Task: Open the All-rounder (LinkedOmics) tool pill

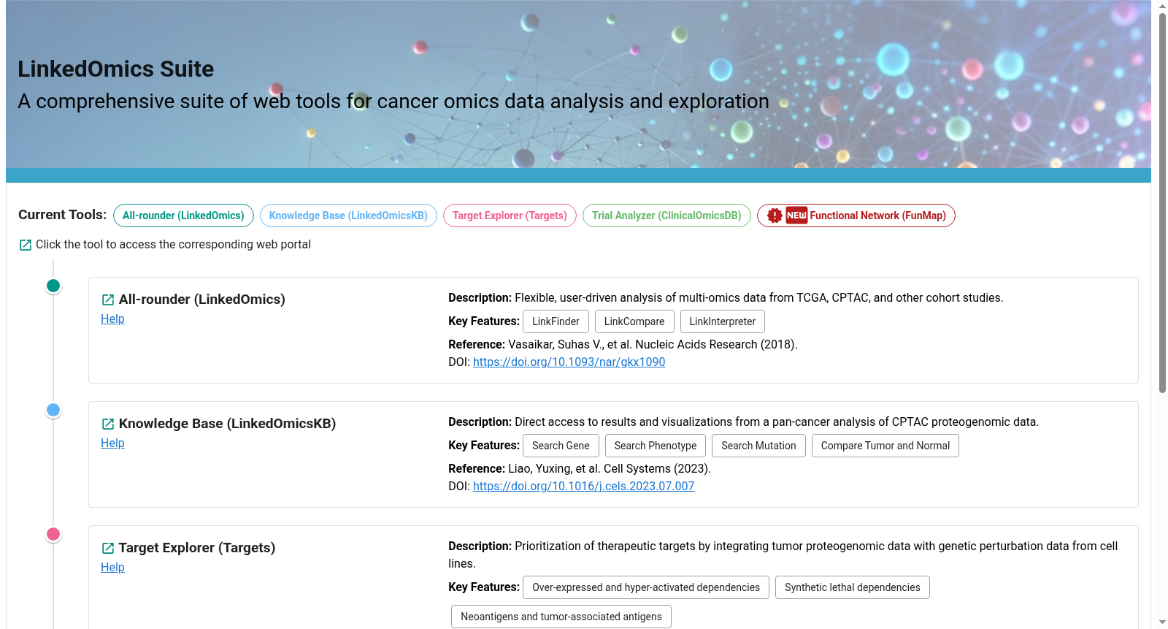Action: (183, 216)
